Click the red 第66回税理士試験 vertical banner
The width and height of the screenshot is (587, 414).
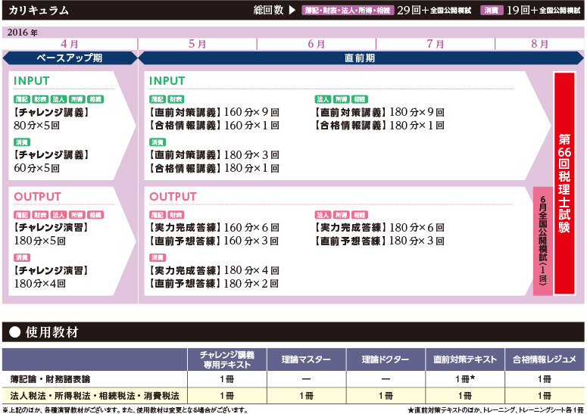point(564,184)
